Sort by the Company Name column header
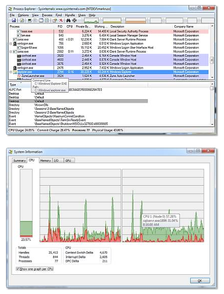The width and height of the screenshot is (224, 294). (x=191, y=27)
